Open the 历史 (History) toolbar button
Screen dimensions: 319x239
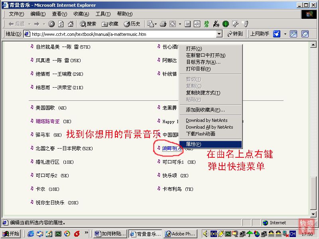132,24
